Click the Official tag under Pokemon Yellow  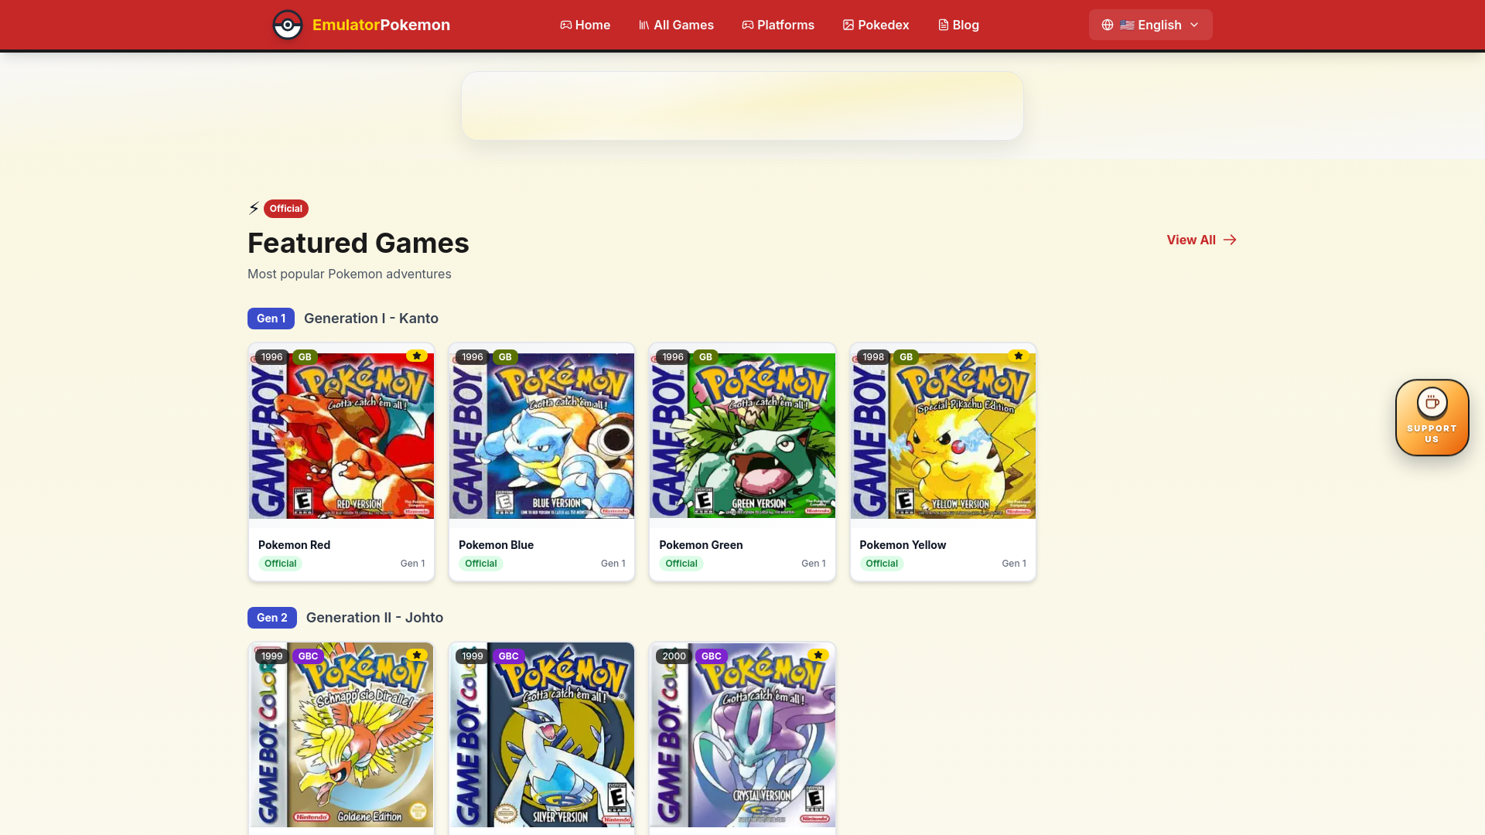pos(882,564)
